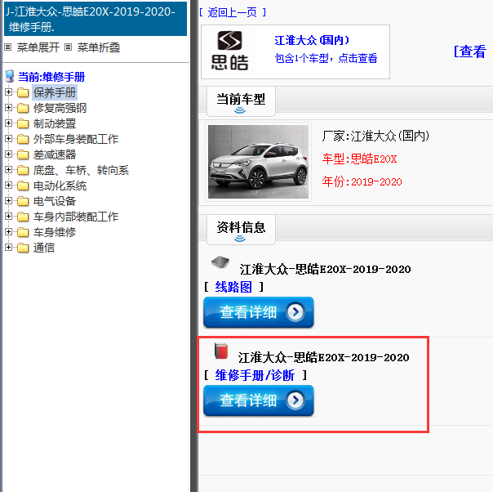
Task: Click the red book icon above 维修手册/诊断
Action: (221, 351)
